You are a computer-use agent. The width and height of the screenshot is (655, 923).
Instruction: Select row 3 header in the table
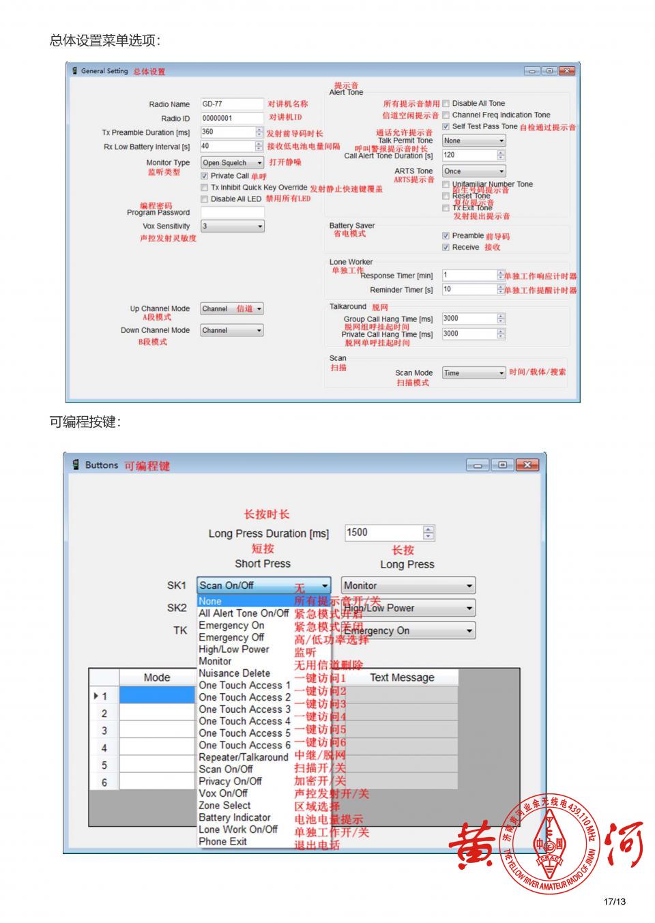(104, 731)
